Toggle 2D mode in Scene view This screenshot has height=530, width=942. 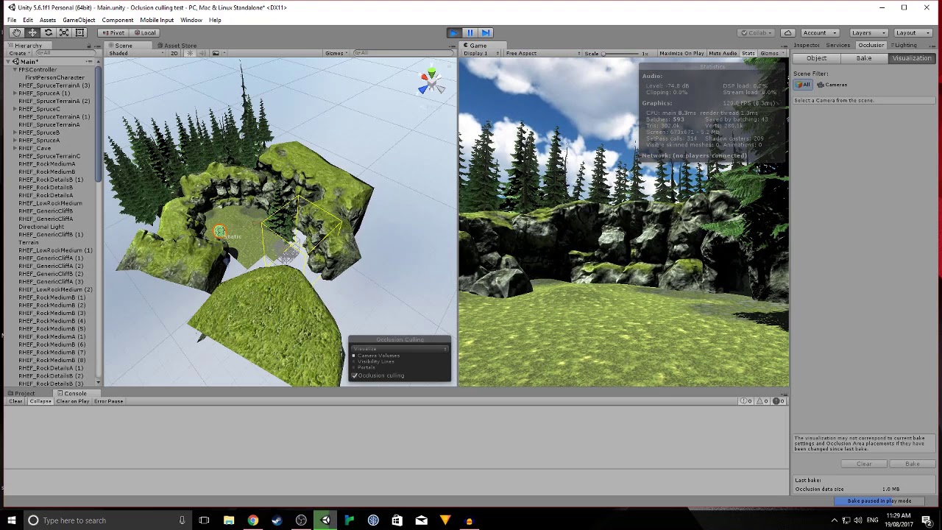pos(174,53)
